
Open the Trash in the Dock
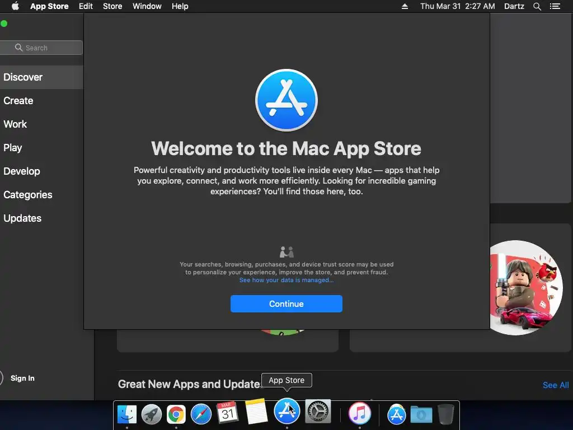445,414
